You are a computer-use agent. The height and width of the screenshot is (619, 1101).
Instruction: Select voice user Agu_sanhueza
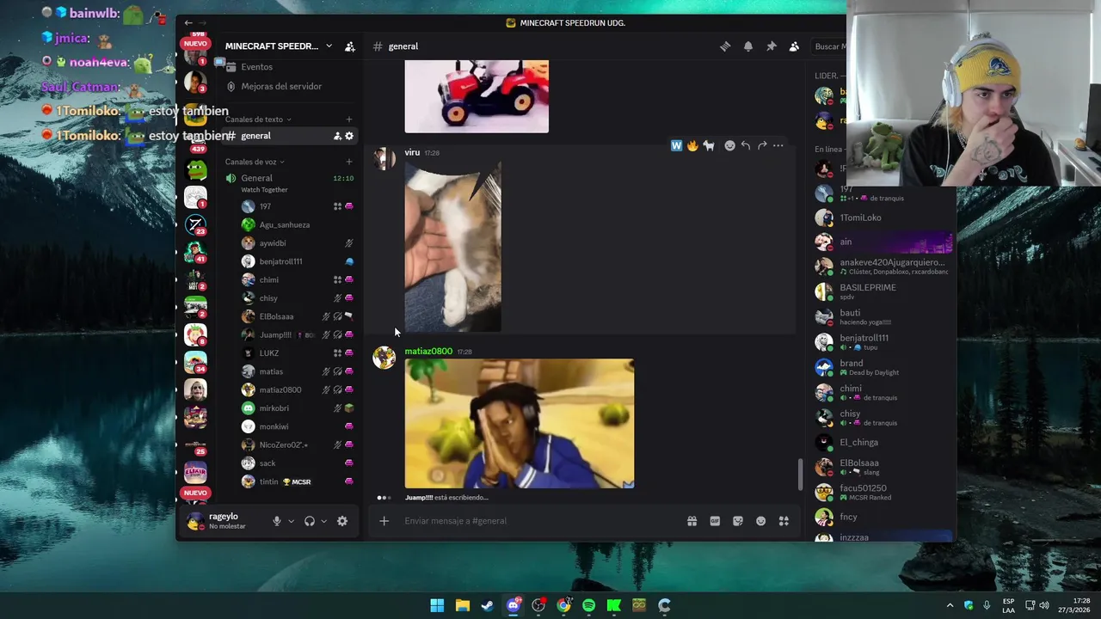pos(285,225)
